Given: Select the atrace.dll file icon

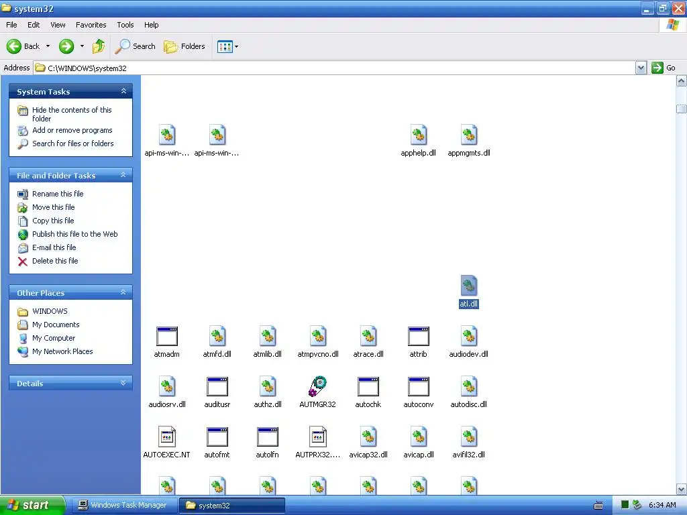Looking at the screenshot, I should click(x=368, y=336).
